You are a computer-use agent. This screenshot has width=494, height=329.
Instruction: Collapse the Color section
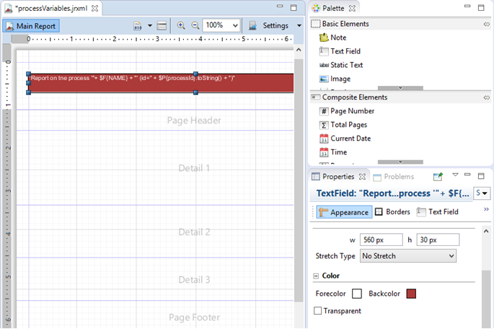point(316,276)
